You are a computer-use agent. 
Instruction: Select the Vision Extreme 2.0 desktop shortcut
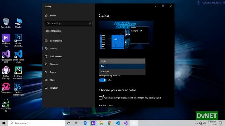pos(18,89)
